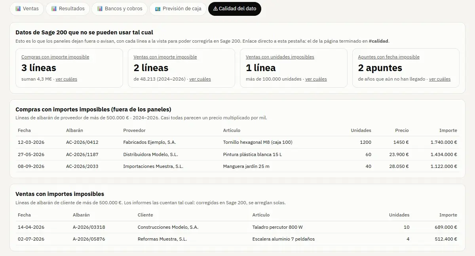Image resolution: width=475 pixels, height=256 pixels.
Task: Click supplier Fabricados Ejemplo, S.A.
Action: click(150, 142)
